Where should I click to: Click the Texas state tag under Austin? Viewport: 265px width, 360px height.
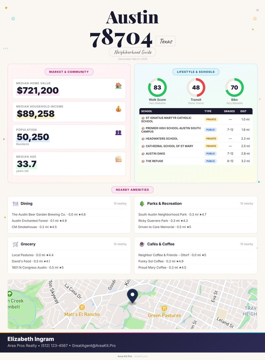(166, 41)
